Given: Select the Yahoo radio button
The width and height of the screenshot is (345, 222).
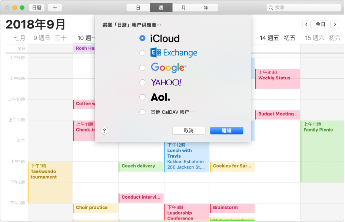Looking at the screenshot, I should point(142,82).
